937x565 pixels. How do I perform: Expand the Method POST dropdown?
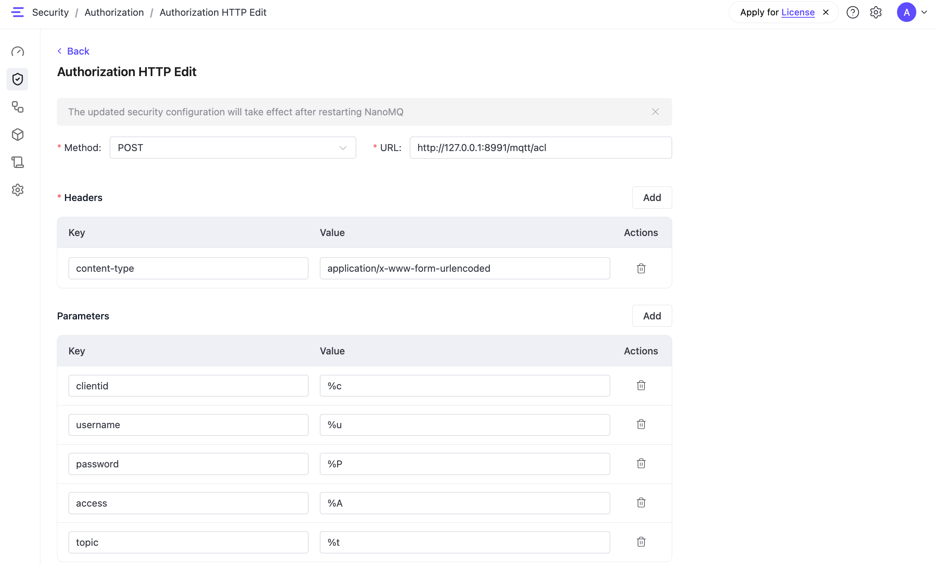(x=233, y=148)
